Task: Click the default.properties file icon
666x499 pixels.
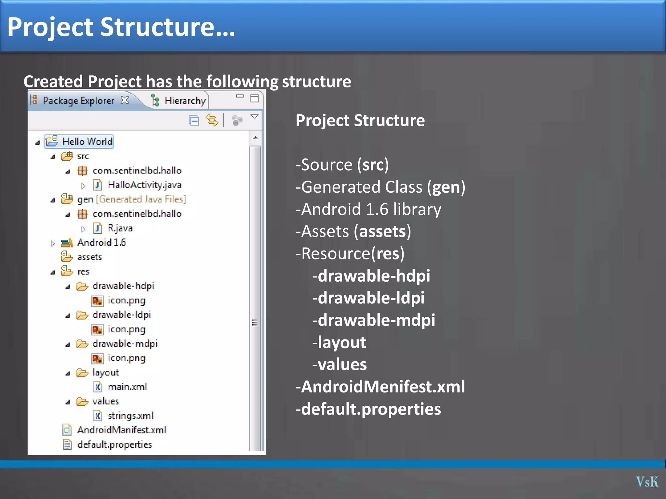Action: tap(67, 444)
